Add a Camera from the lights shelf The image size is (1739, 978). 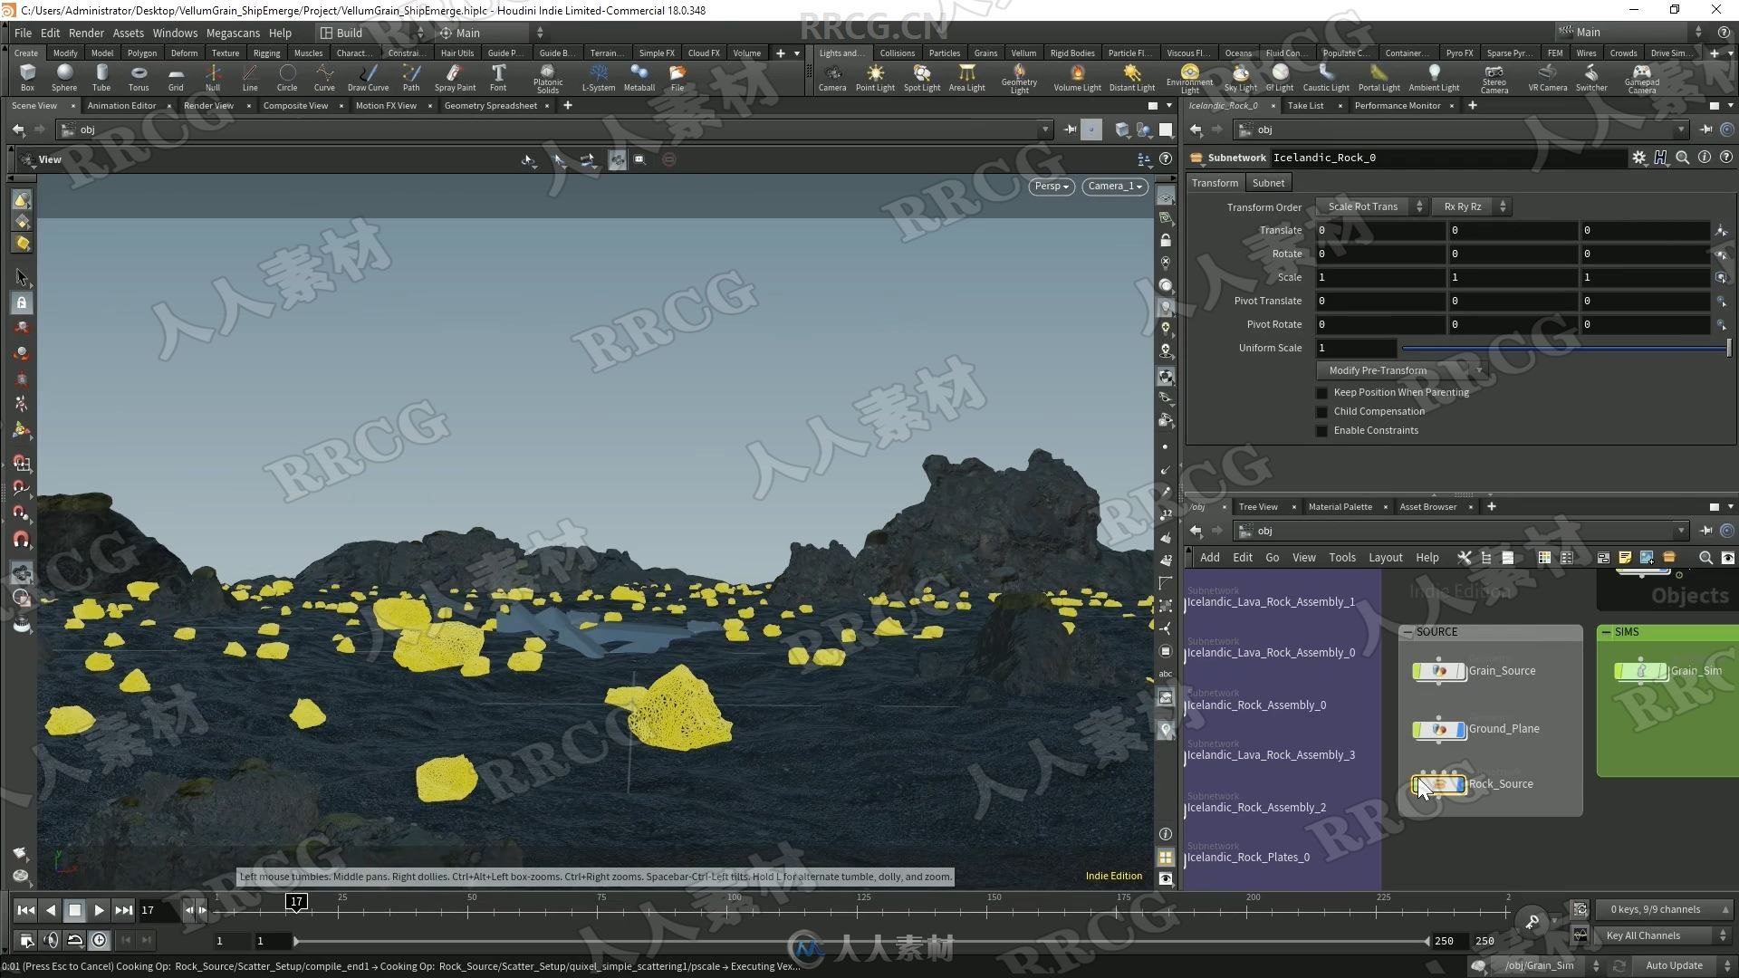point(832,77)
